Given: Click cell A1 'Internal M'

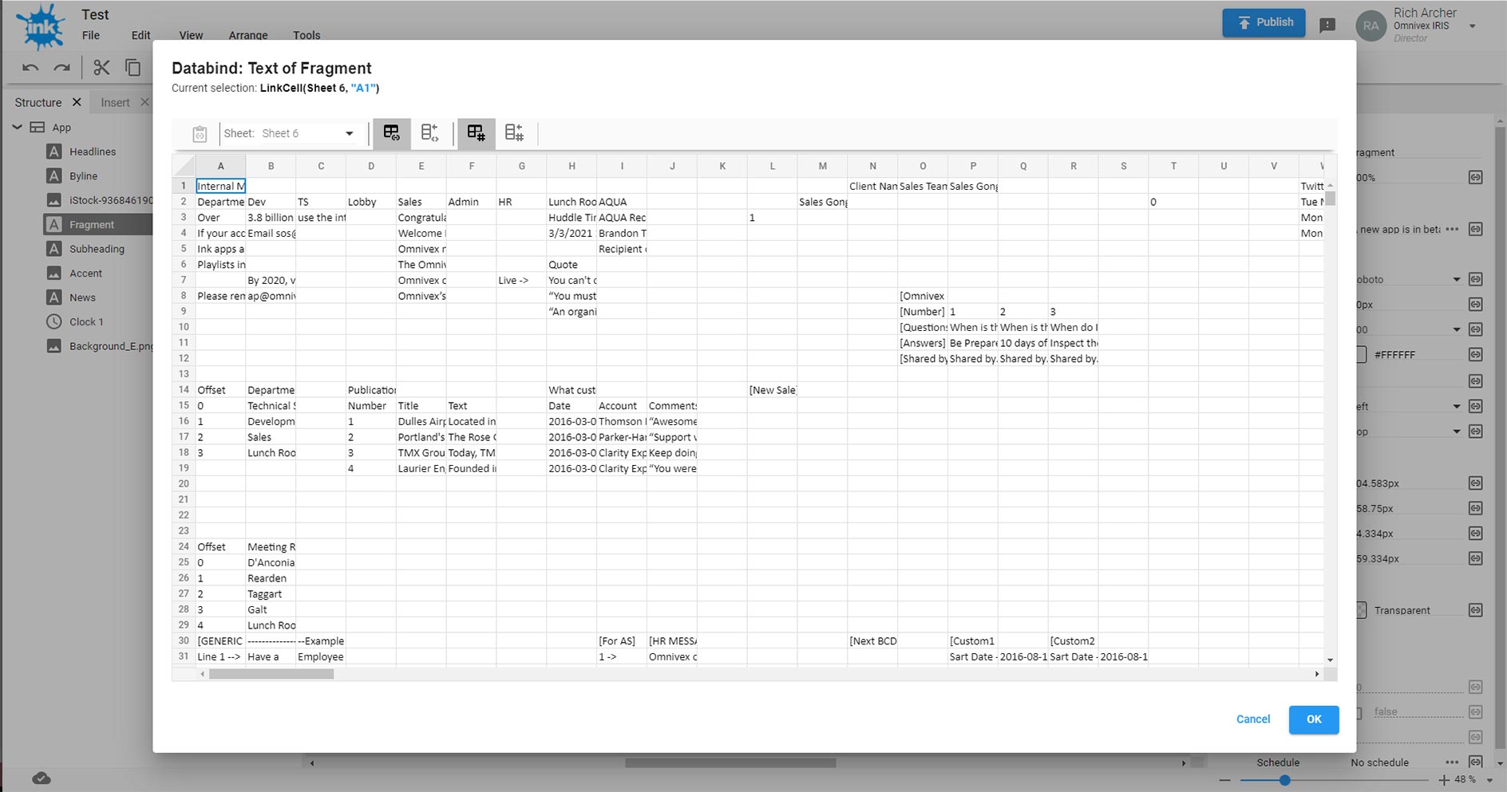Looking at the screenshot, I should 220,186.
